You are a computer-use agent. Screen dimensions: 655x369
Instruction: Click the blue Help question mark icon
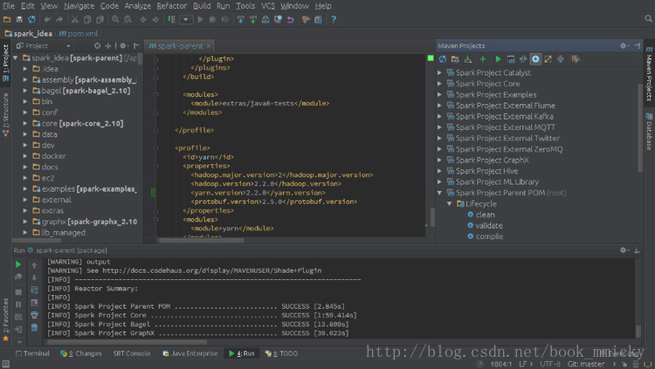(334, 19)
